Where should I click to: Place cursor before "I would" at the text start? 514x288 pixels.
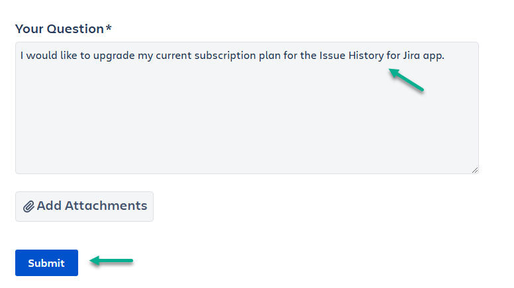pos(21,56)
